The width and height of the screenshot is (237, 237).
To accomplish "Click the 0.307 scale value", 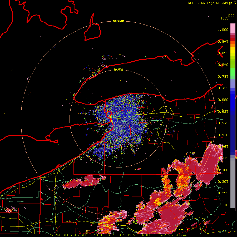I will pyautogui.click(x=223, y=182).
